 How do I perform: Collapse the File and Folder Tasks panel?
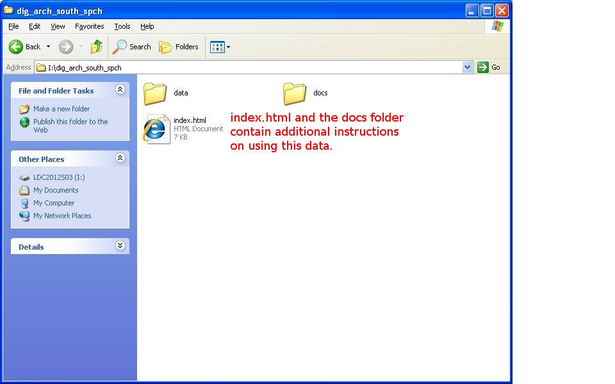point(120,90)
